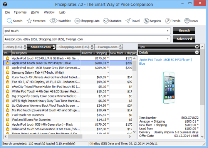Open the Watchlist eye icon
Screen dimensions: 208x148
tap(54, 21)
